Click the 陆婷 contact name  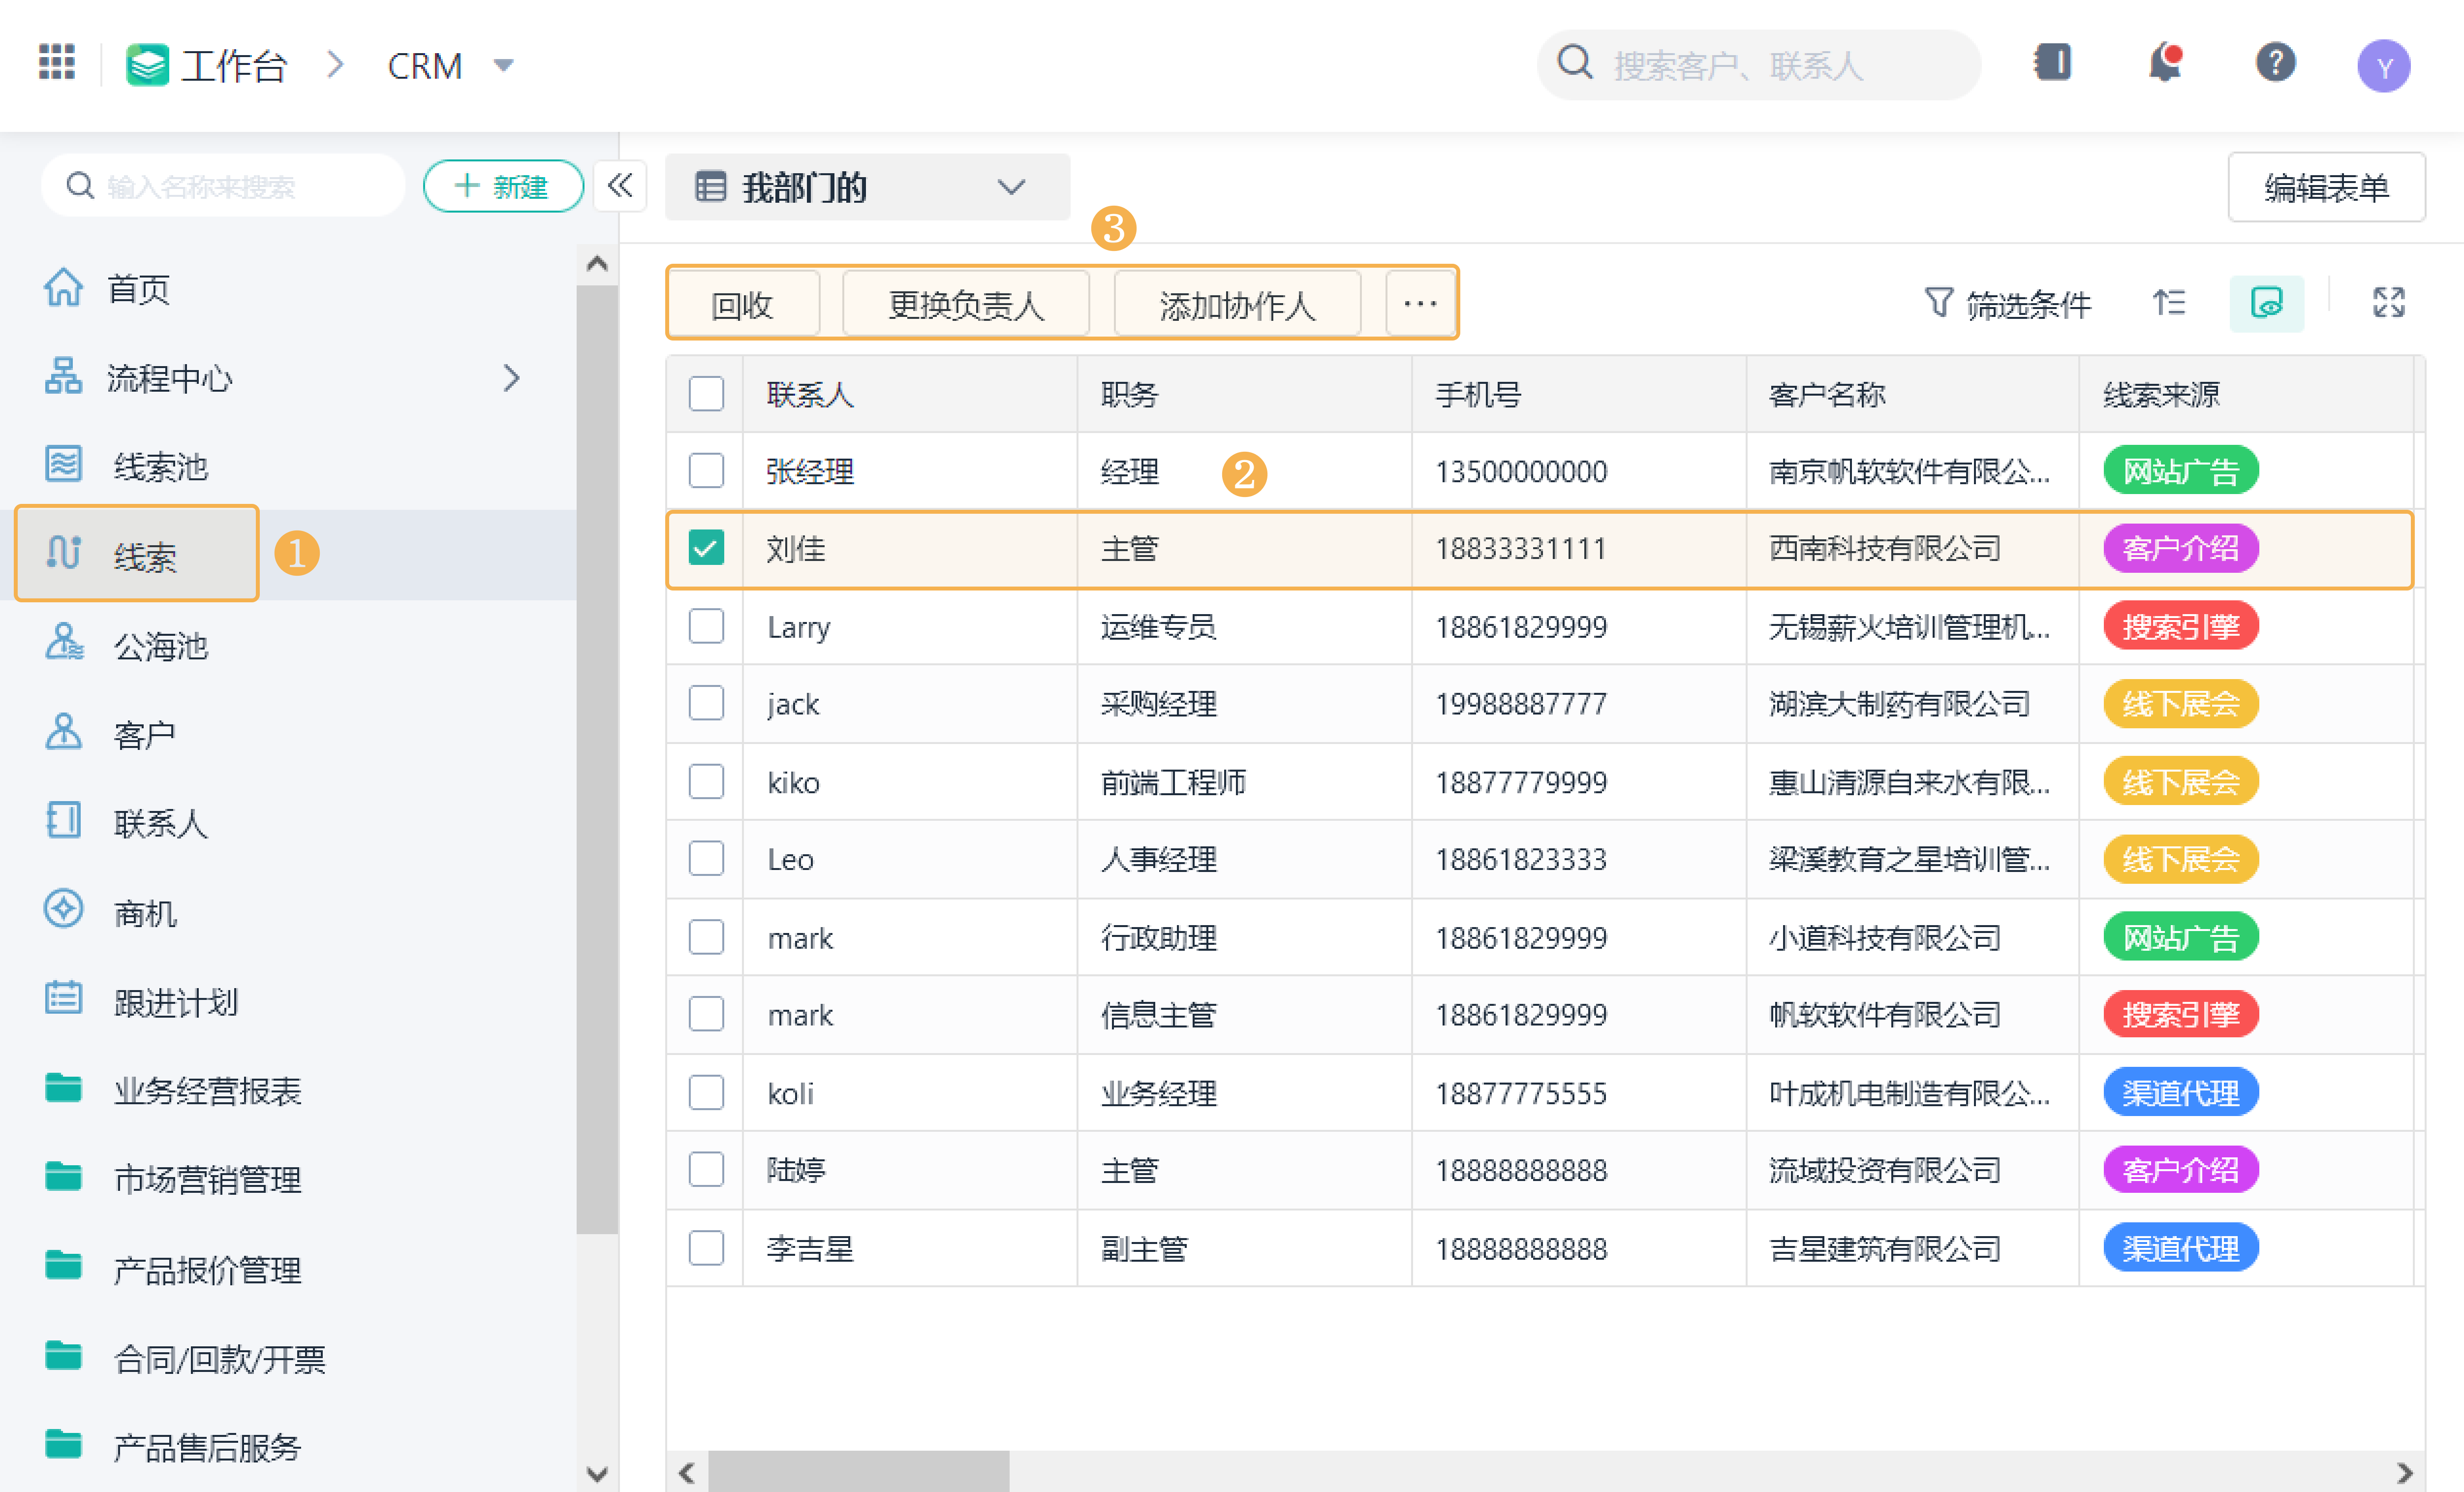[796, 1170]
